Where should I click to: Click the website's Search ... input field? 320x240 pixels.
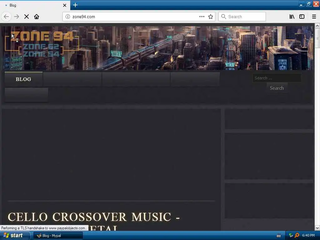pyautogui.click(x=277, y=78)
